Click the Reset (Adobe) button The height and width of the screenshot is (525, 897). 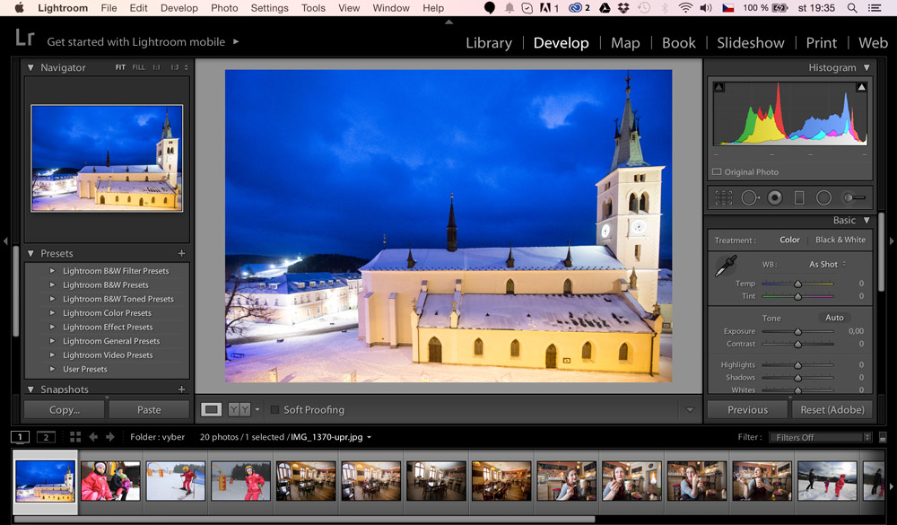(x=832, y=410)
